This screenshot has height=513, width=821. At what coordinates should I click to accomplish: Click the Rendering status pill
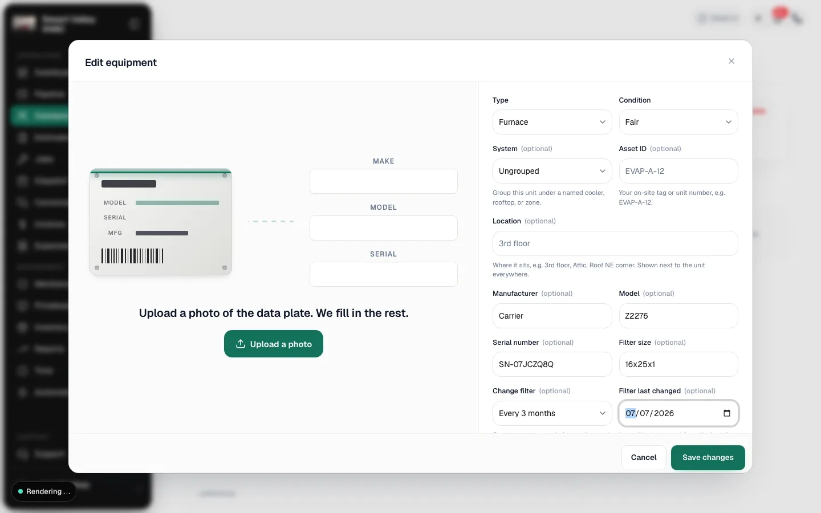tap(44, 491)
